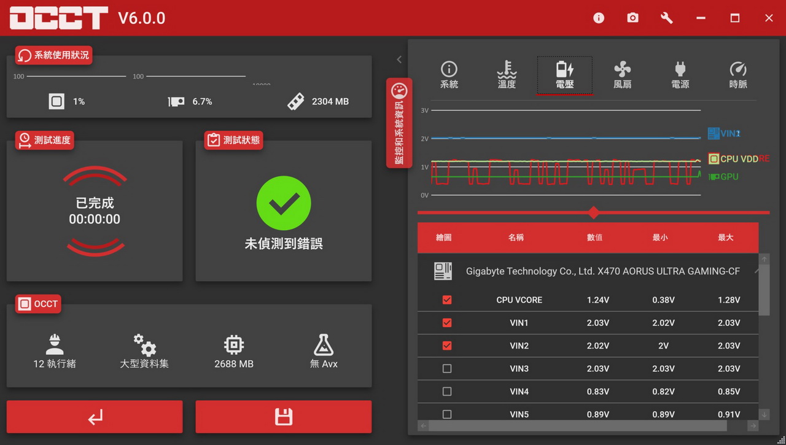Click the 最小 column header
Screen dimensions: 786x445
660,238
